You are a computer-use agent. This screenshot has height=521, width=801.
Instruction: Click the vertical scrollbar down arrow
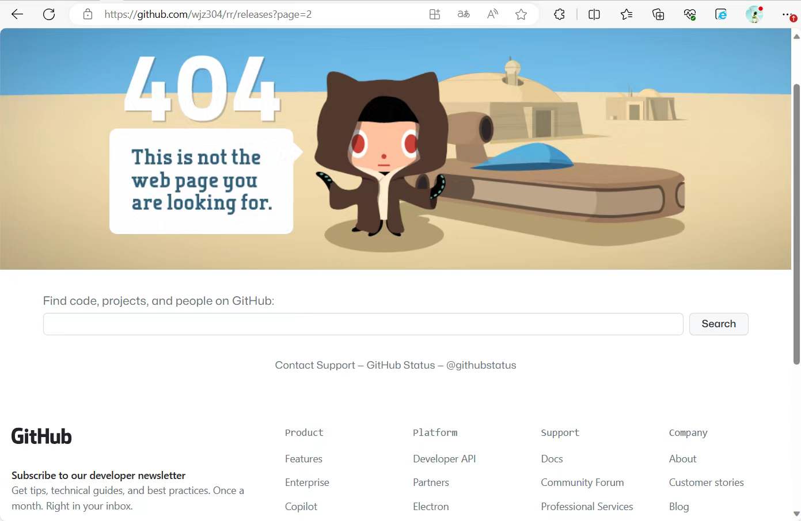(x=796, y=514)
